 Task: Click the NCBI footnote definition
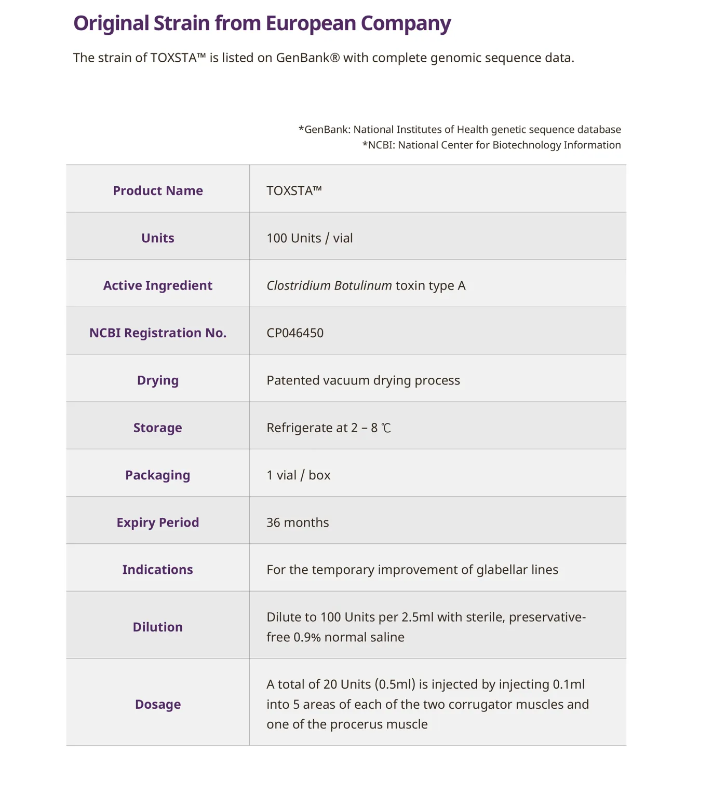tap(491, 145)
